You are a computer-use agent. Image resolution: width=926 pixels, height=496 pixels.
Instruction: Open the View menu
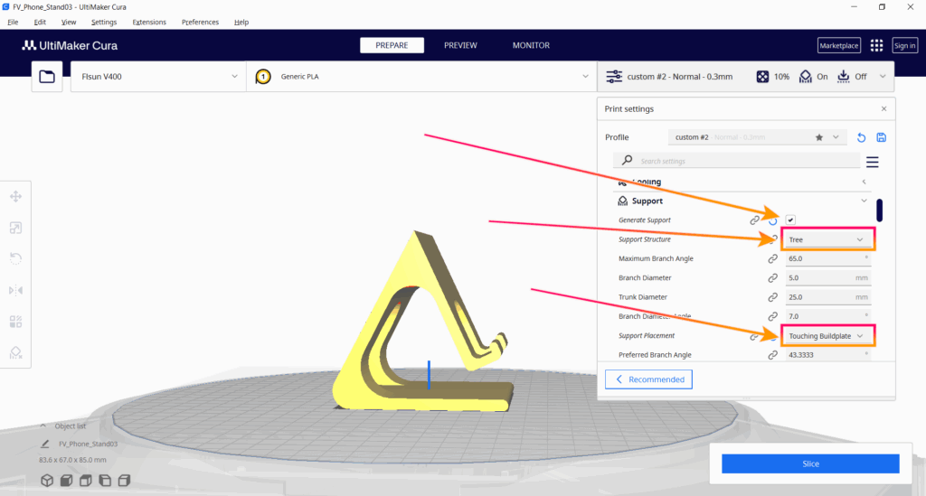click(69, 23)
